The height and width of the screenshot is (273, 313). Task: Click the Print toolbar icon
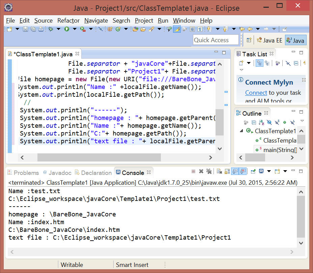[41, 29]
